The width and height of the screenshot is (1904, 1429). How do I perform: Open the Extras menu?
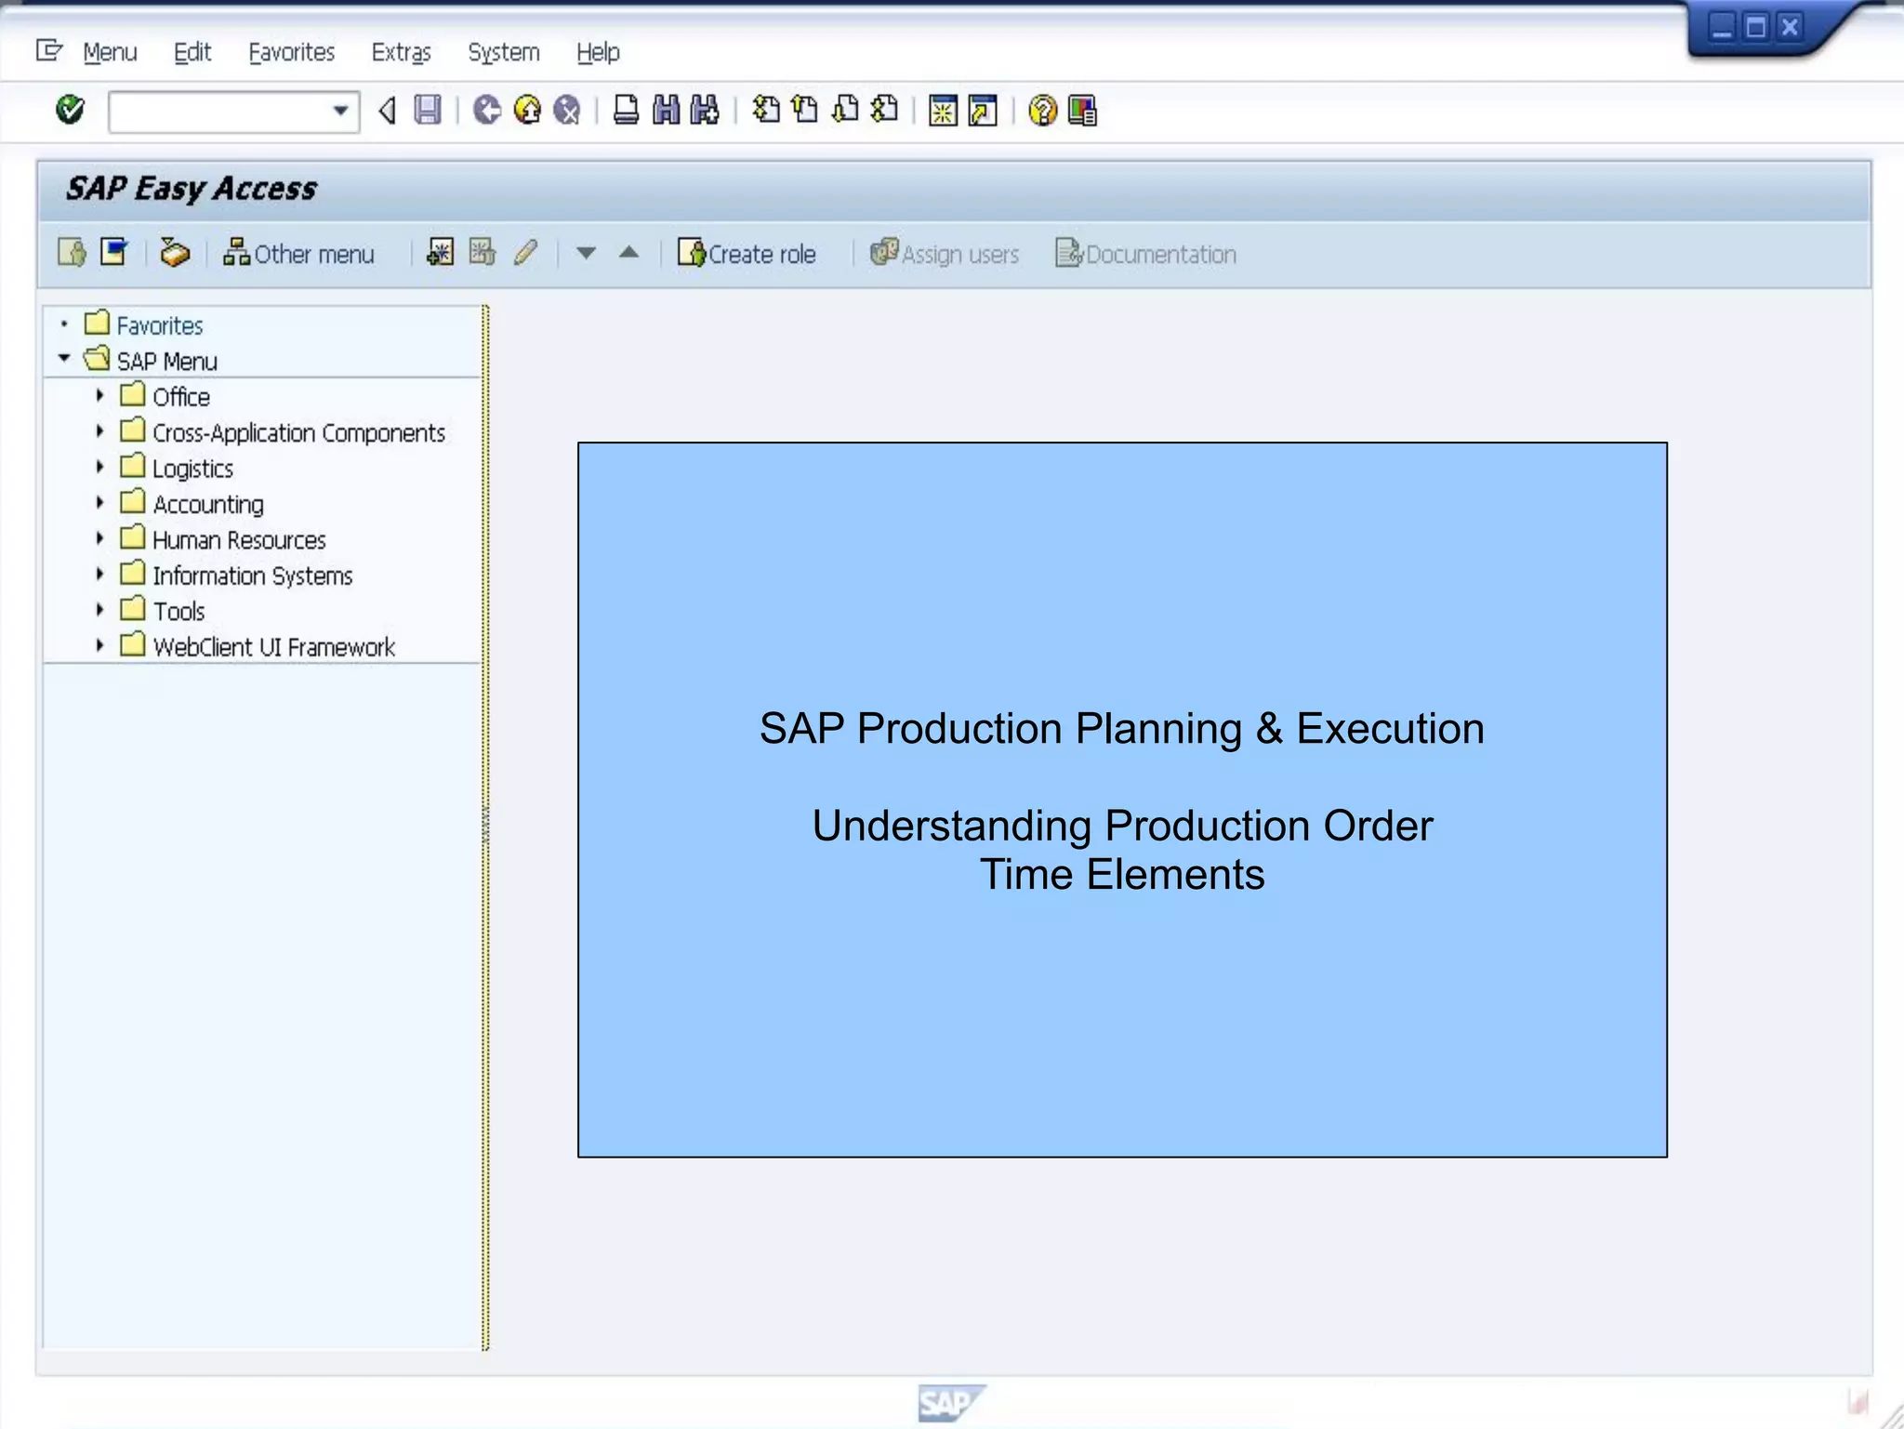coord(401,53)
